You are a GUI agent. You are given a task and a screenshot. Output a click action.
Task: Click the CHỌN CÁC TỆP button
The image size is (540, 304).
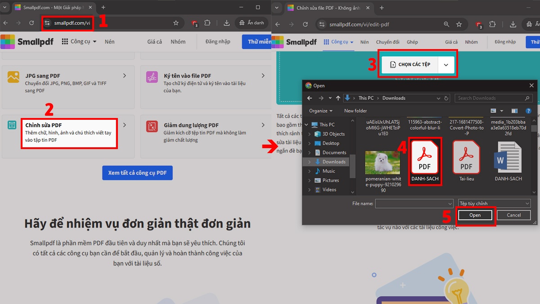(x=409, y=64)
